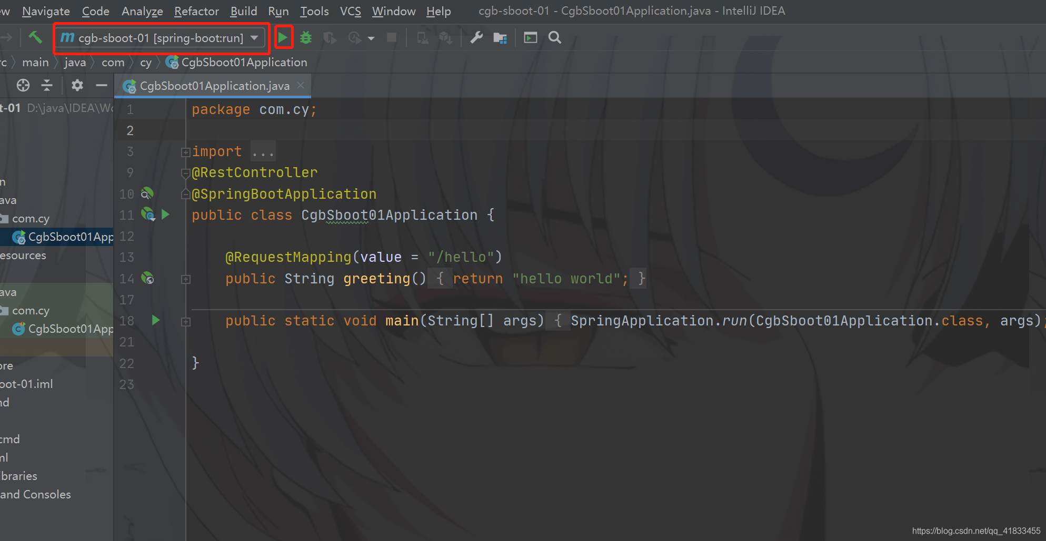Screen dimensions: 1046x541
Task: Expand the folded import block
Action: click(x=185, y=152)
